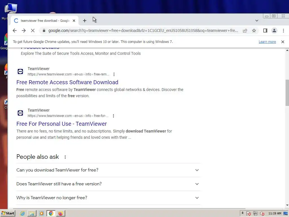
Task: Open the Chrome side panel
Action: [265, 31]
